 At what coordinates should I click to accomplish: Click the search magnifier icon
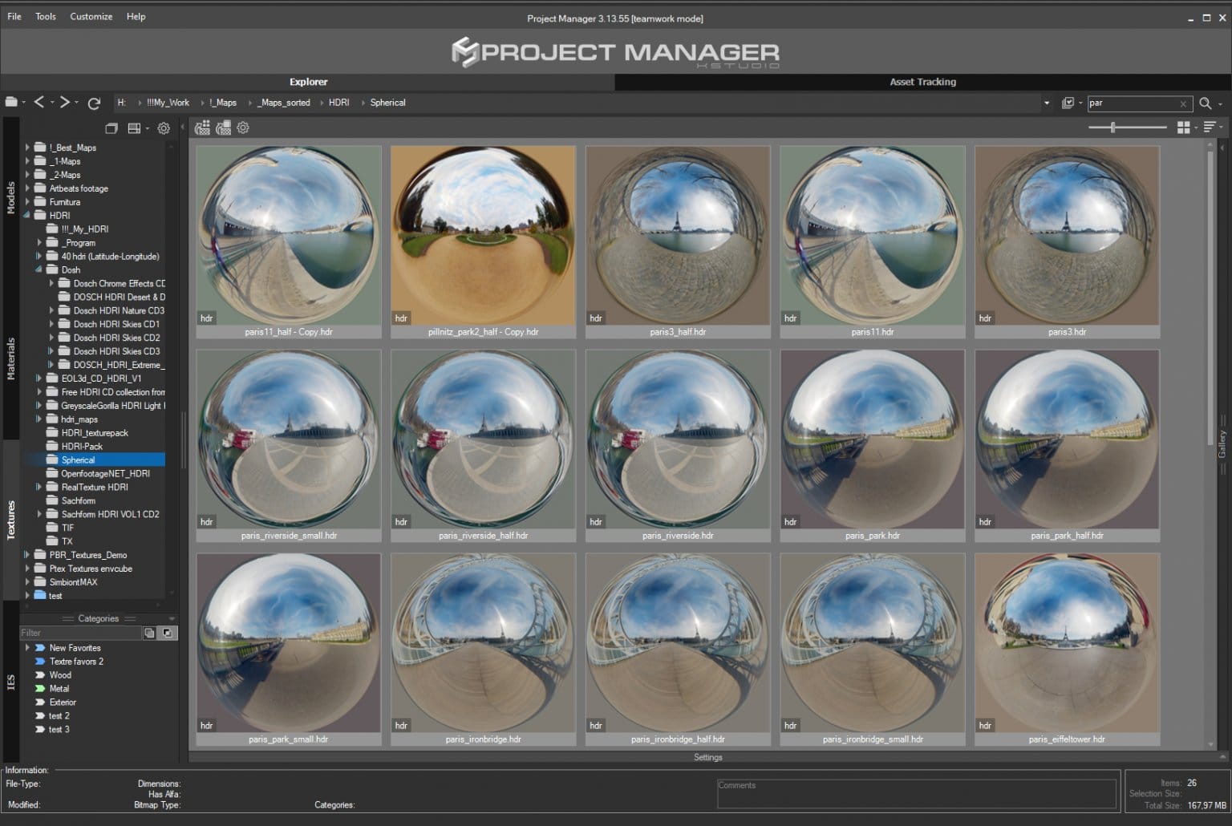tap(1206, 103)
